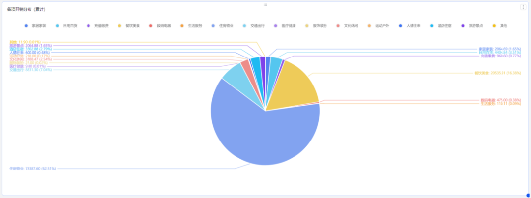Click data label 医疗健康: 9.80 (0.01%)
The width and height of the screenshot is (531, 198).
coord(28,66)
